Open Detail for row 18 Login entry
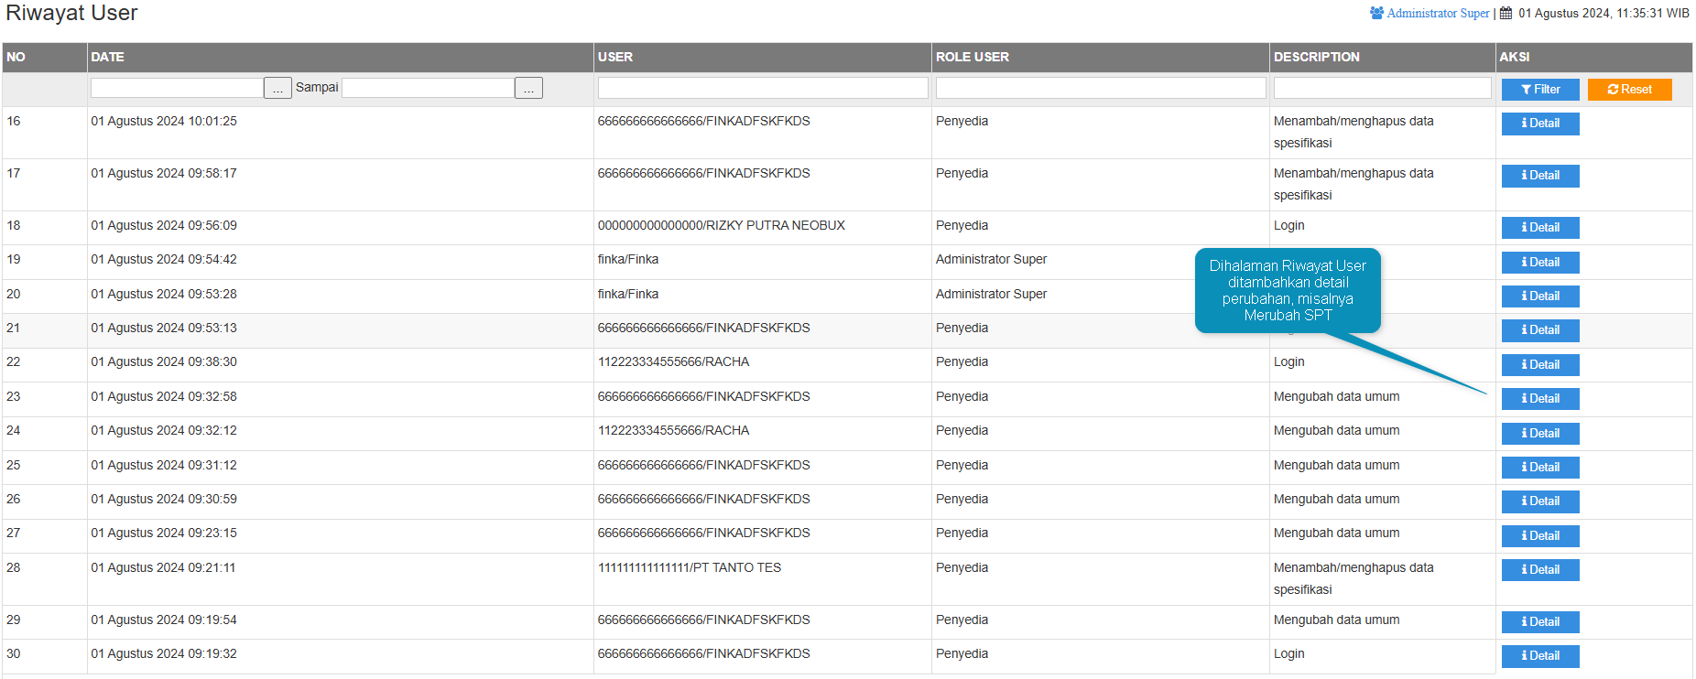 pos(1539,228)
